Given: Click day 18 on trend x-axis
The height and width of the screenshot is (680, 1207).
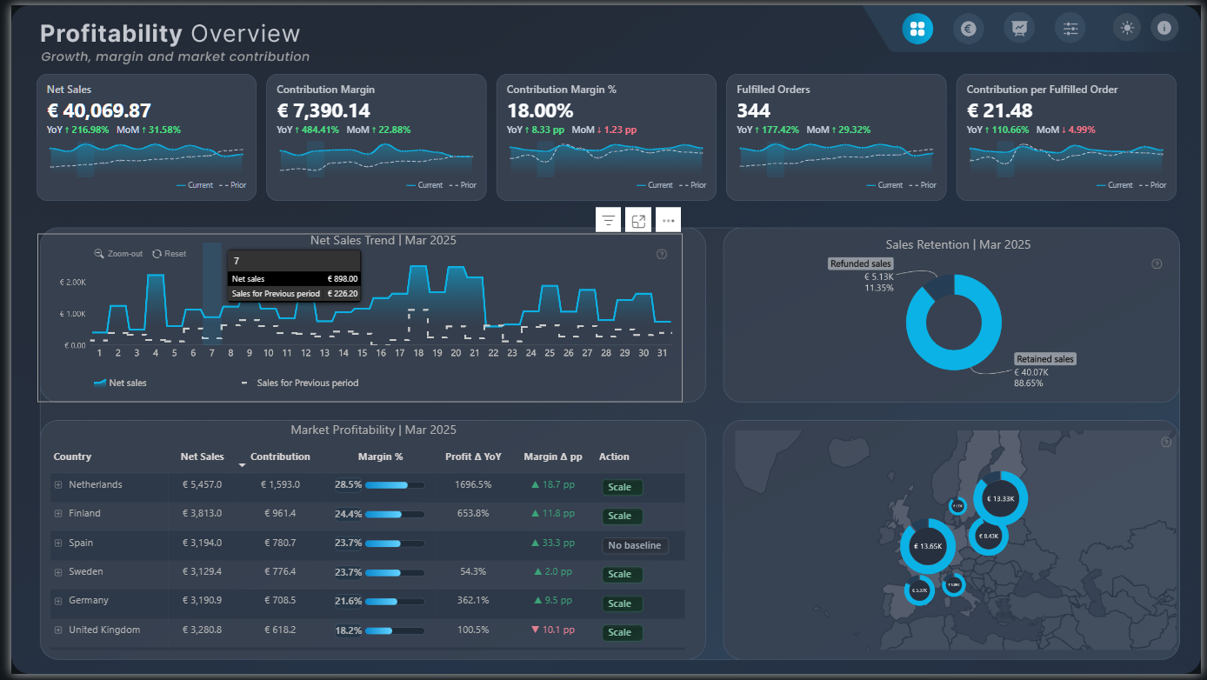Looking at the screenshot, I should point(418,353).
